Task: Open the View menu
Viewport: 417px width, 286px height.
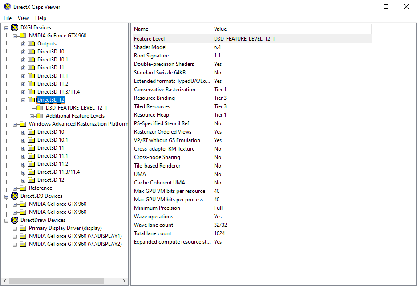Action: (24, 18)
